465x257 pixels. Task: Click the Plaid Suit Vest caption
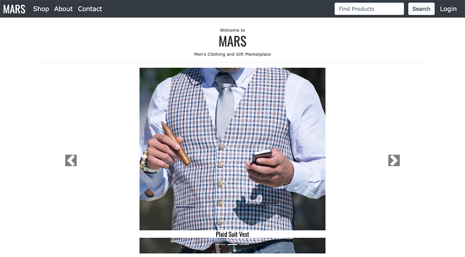point(232,234)
